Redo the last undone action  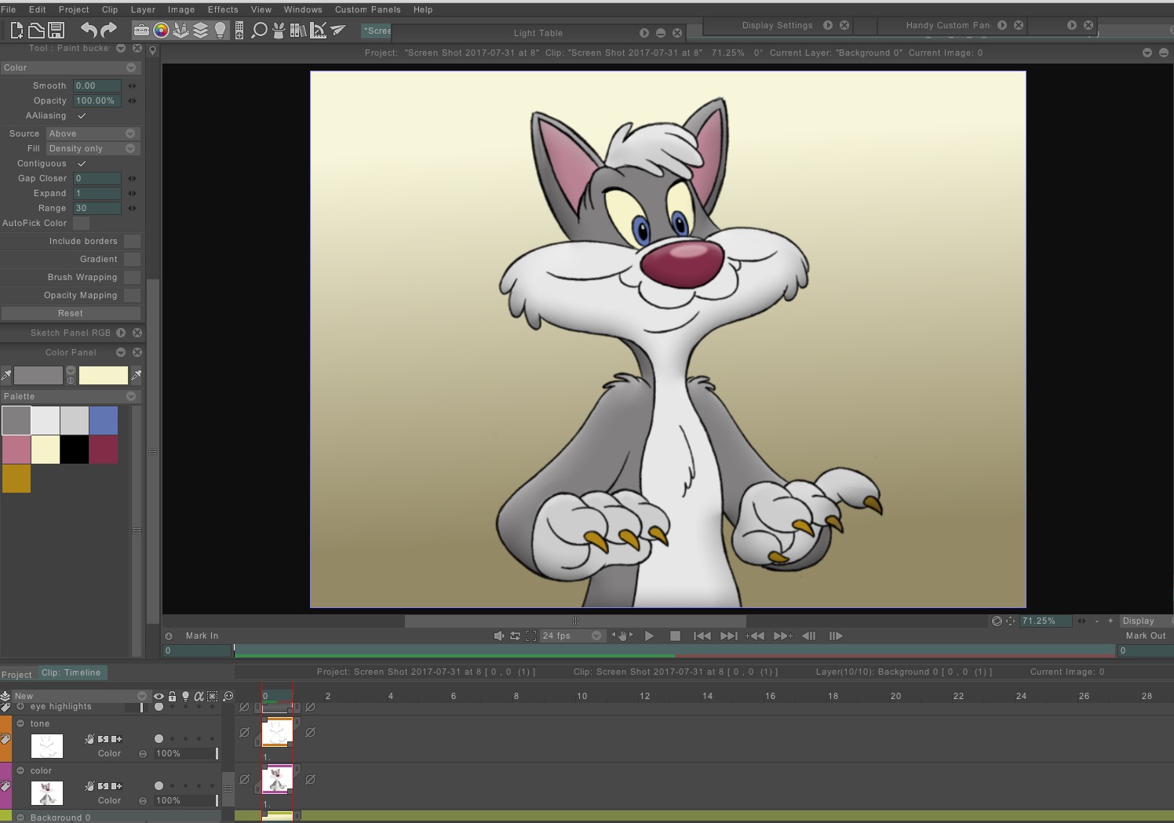(x=109, y=30)
